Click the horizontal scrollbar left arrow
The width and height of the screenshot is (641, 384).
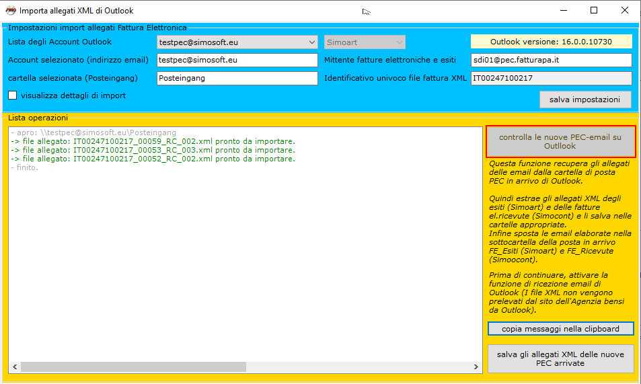(x=14, y=368)
